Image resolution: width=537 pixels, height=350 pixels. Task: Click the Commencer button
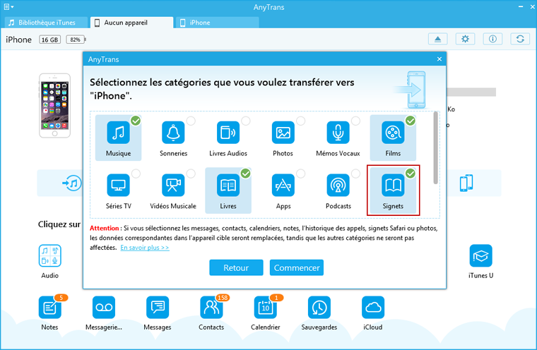tap(297, 267)
